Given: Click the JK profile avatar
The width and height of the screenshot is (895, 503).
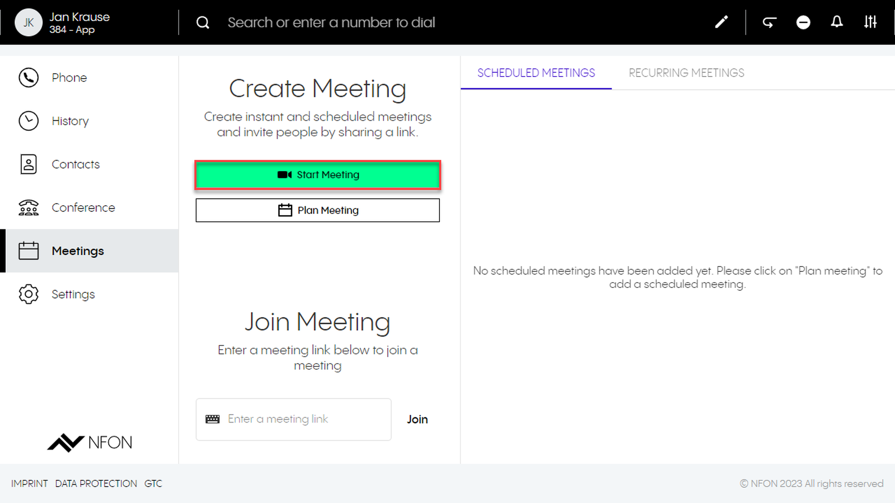Looking at the screenshot, I should click(x=28, y=22).
